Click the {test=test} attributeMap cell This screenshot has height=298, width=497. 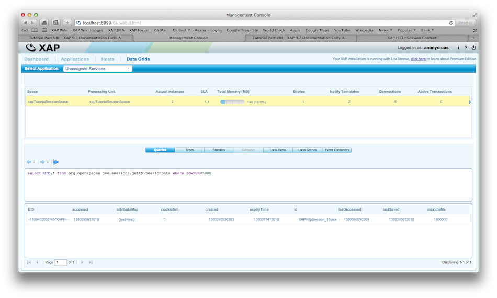127,219
